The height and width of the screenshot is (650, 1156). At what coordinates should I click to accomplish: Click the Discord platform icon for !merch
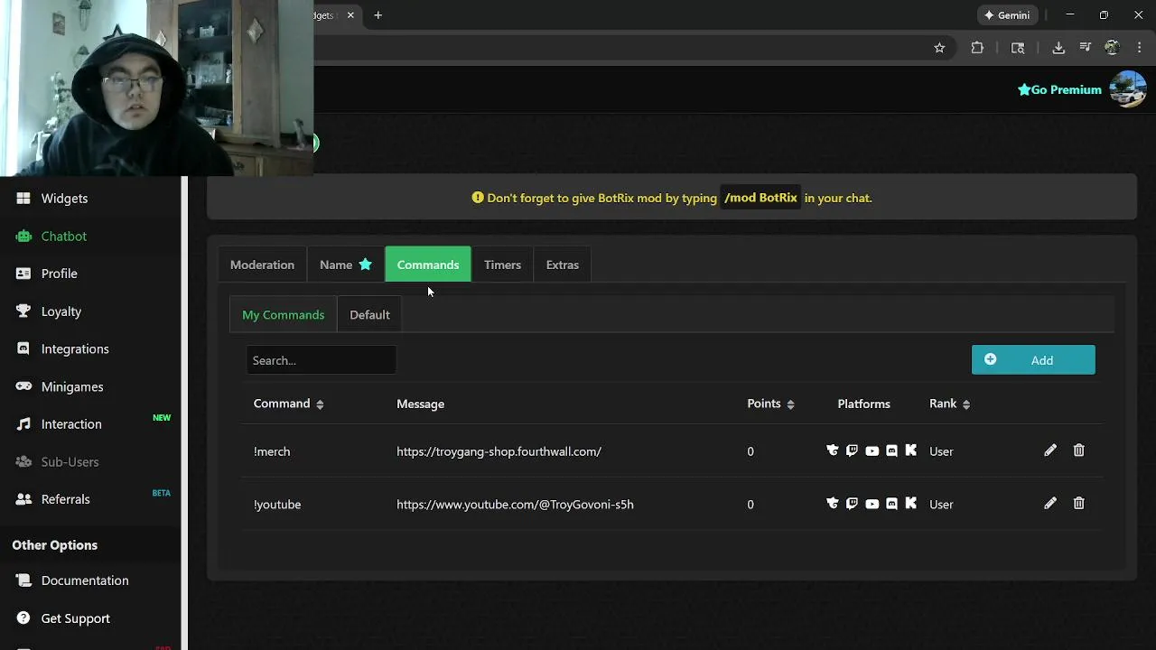[891, 450]
